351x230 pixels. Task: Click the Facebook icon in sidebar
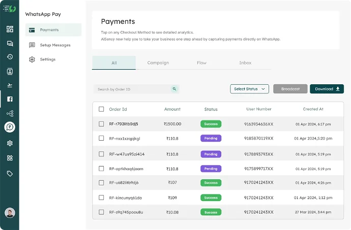tap(10, 99)
